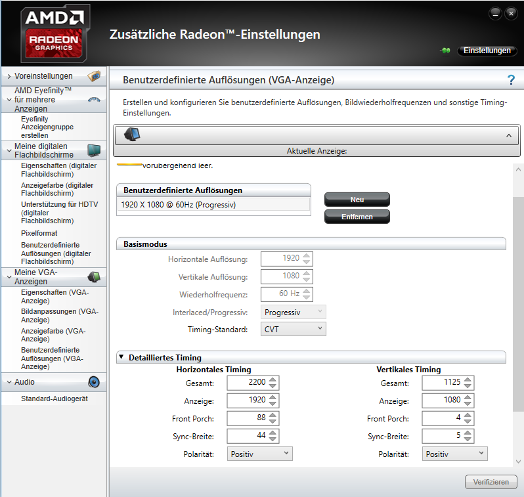Open the help question mark icon

[x=511, y=80]
